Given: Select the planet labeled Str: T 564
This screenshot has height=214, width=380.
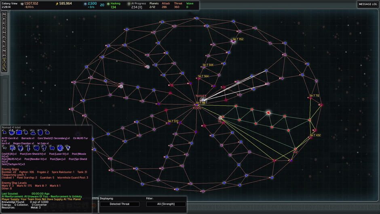Looking at the screenshot, I should click(199, 78).
